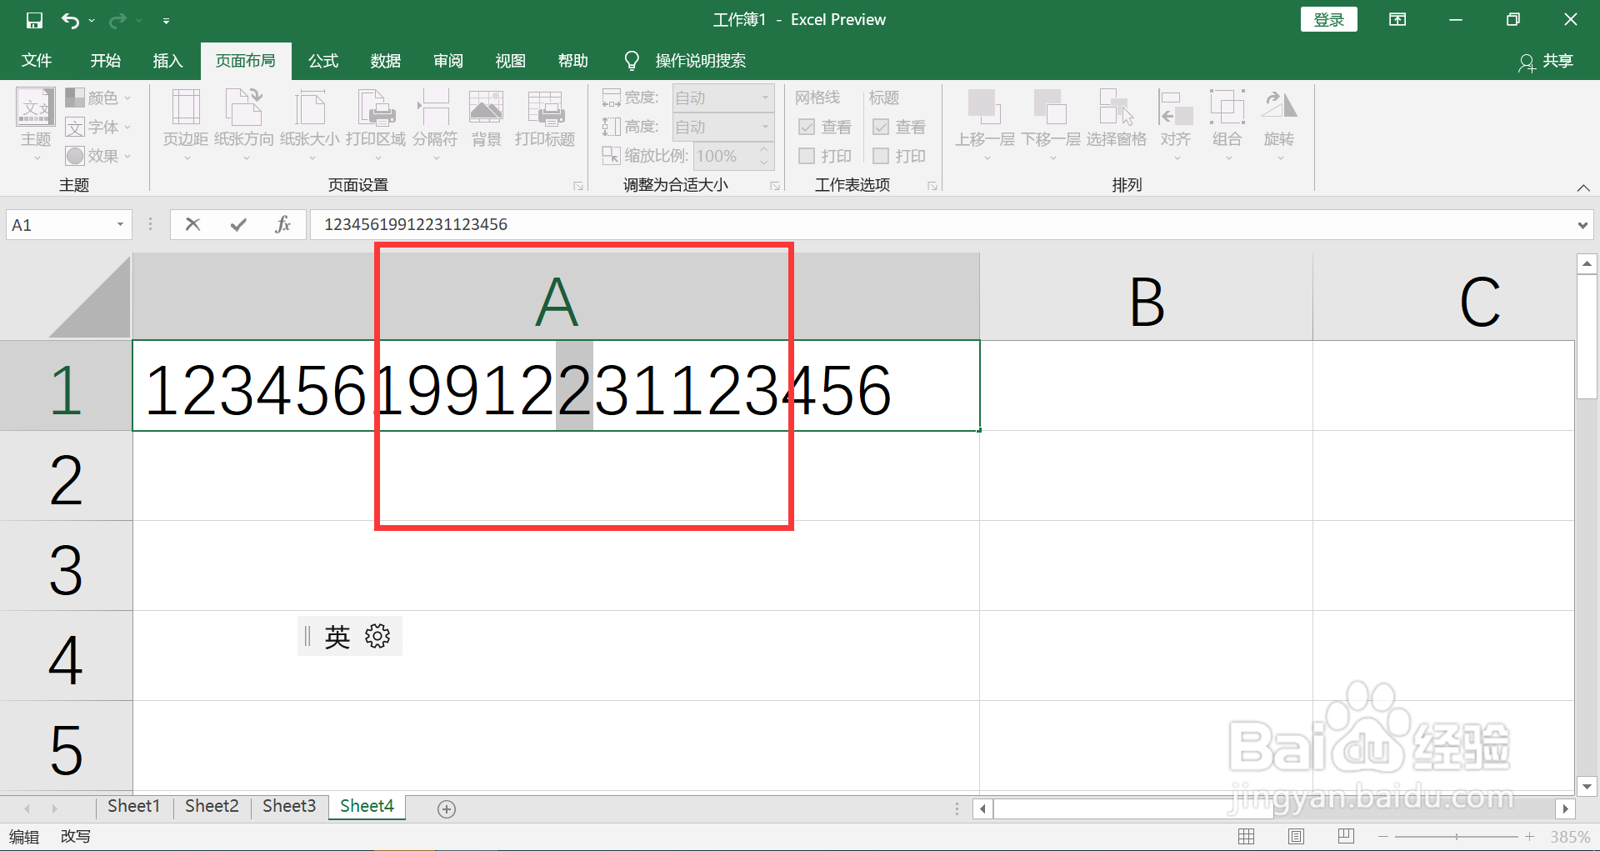Uncheck 查看 under 网格线 (Gridlines)
Screen dimensions: 1600x851
807,127
